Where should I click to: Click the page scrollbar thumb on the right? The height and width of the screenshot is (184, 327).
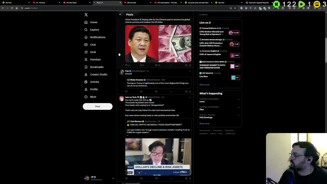click(326, 50)
